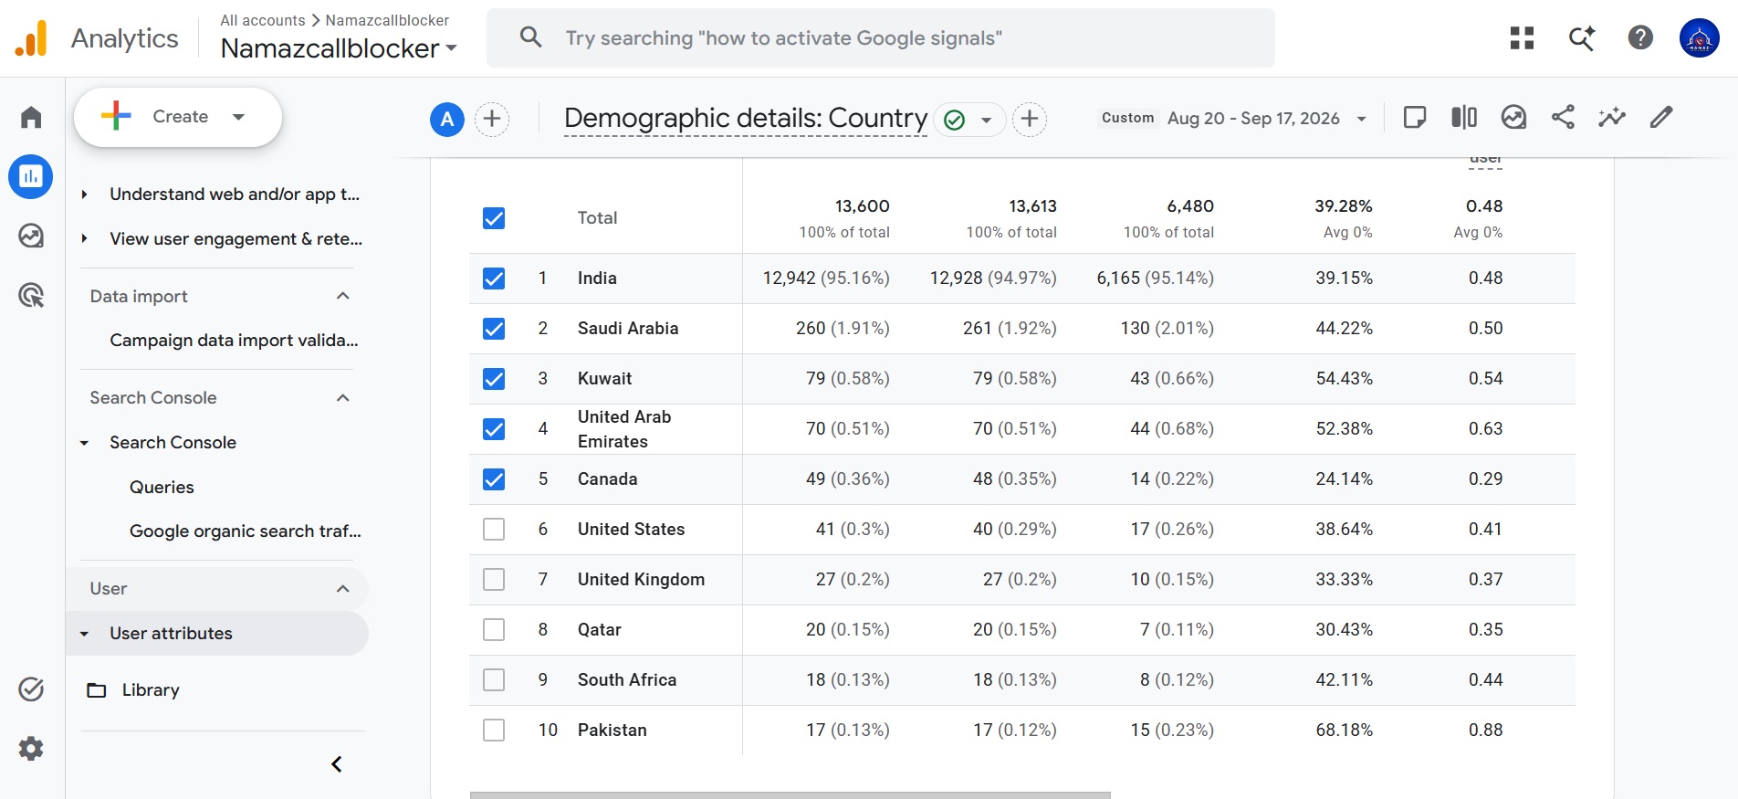Check the Qatar row checkbox

(494, 630)
